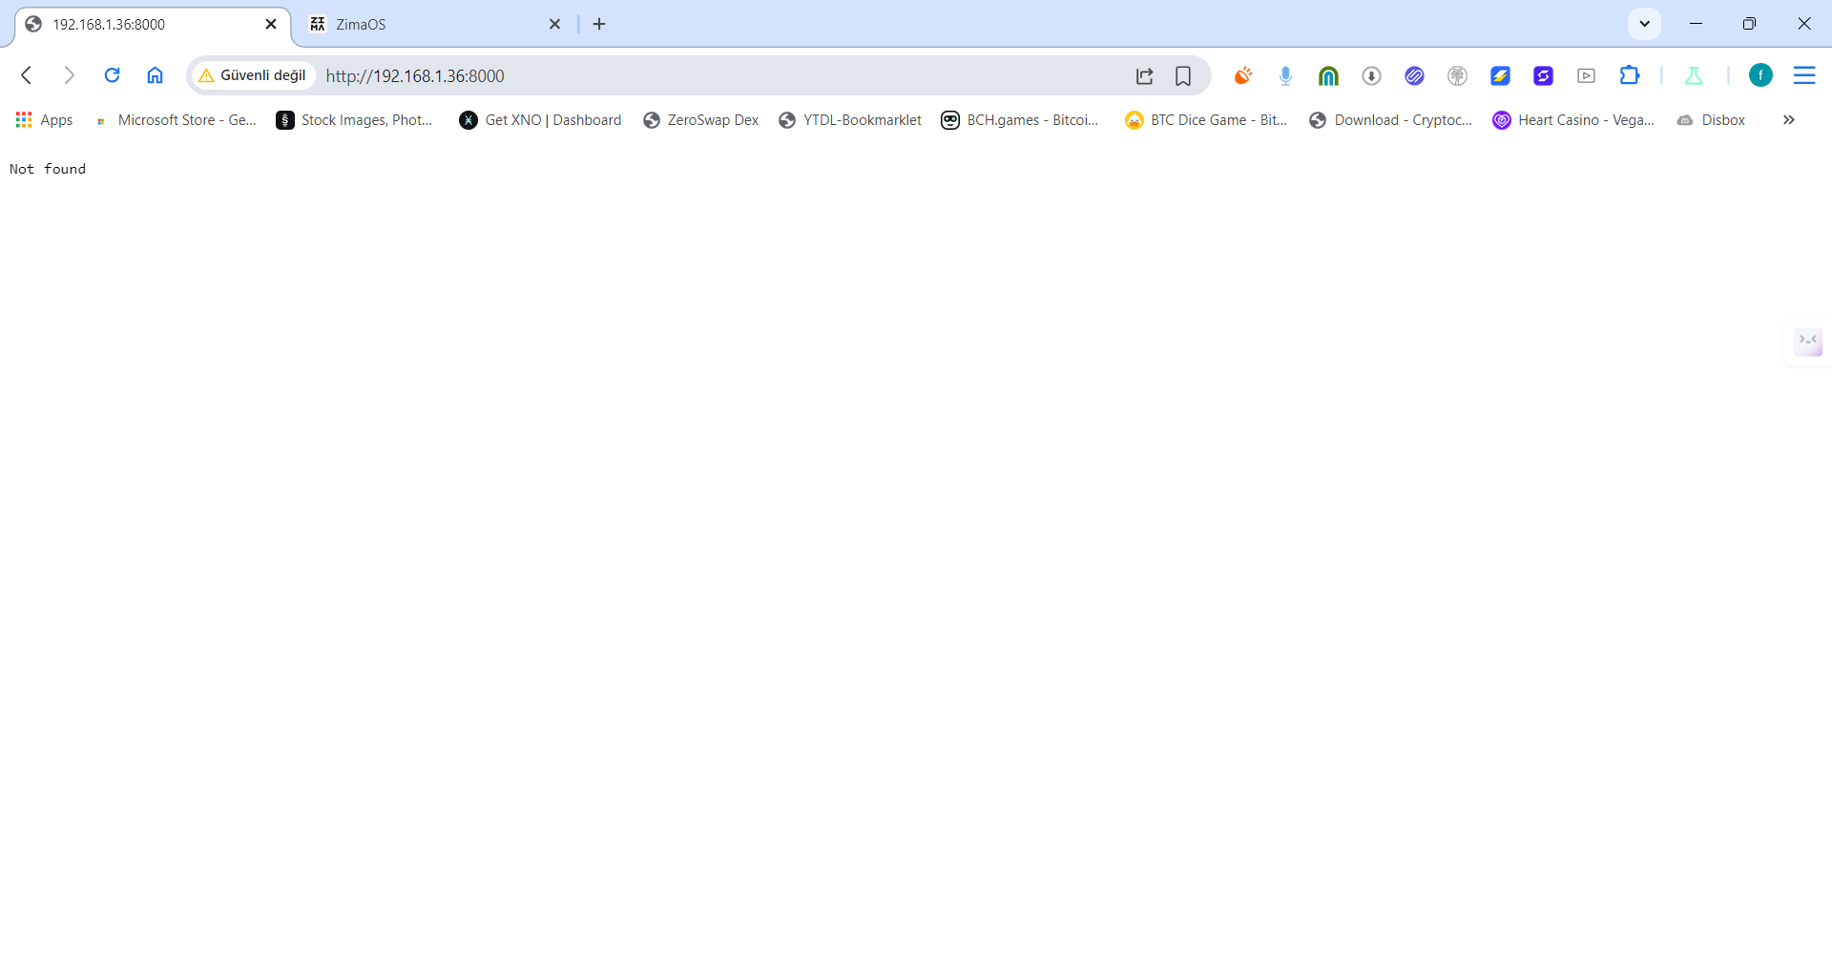The width and height of the screenshot is (1832, 973).
Task: Open the media control play icon
Action: coord(1586,76)
